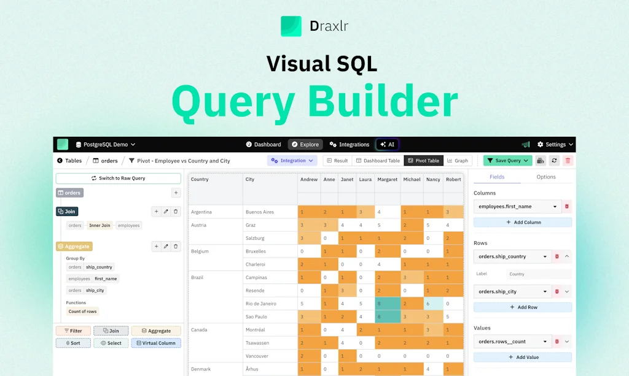629x376 pixels.
Task: Click the Label input containing Country
Action: [x=539, y=274]
